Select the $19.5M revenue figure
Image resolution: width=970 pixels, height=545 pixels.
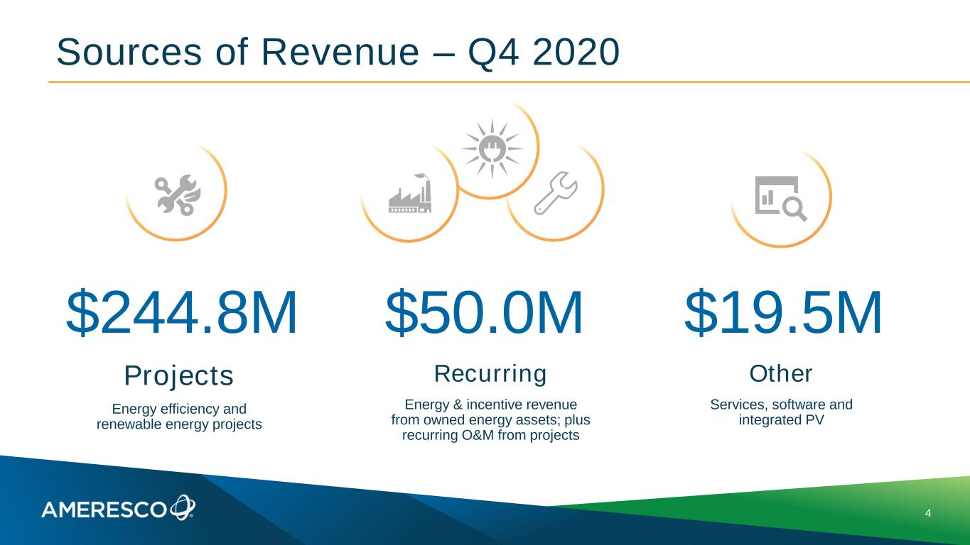[782, 313]
